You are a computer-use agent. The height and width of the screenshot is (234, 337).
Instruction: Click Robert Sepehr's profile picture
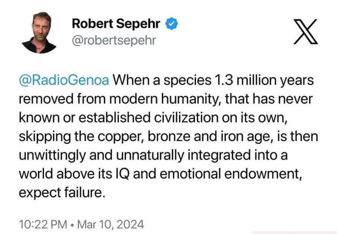pyautogui.click(x=39, y=33)
